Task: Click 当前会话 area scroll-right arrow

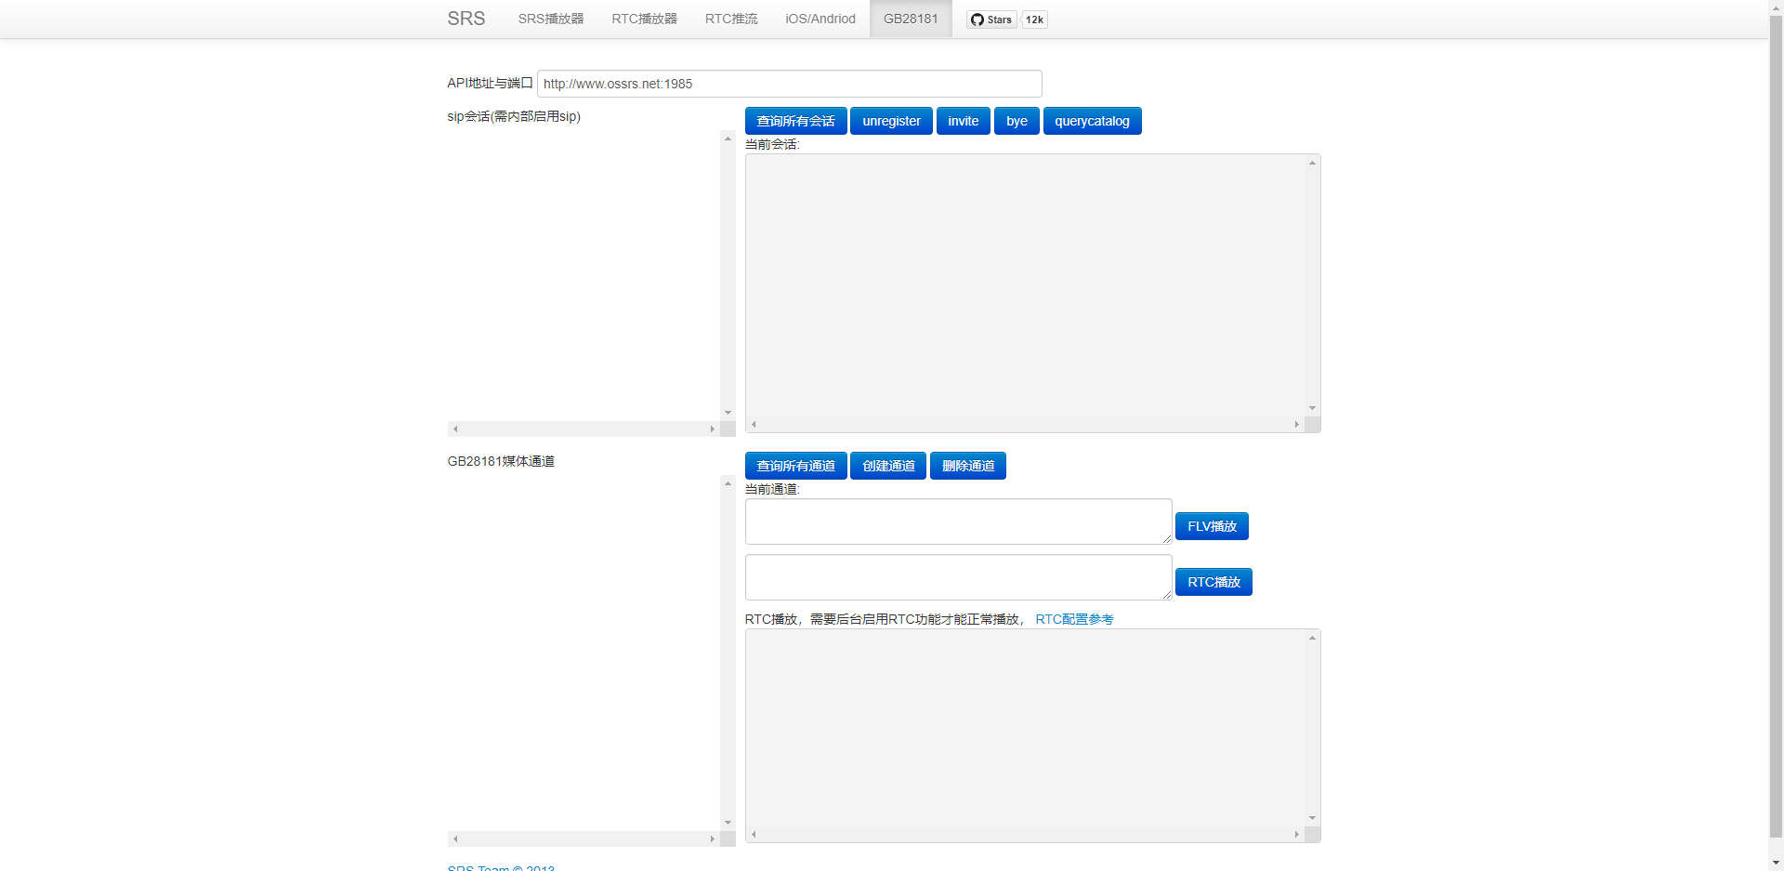Action: [x=1297, y=424]
